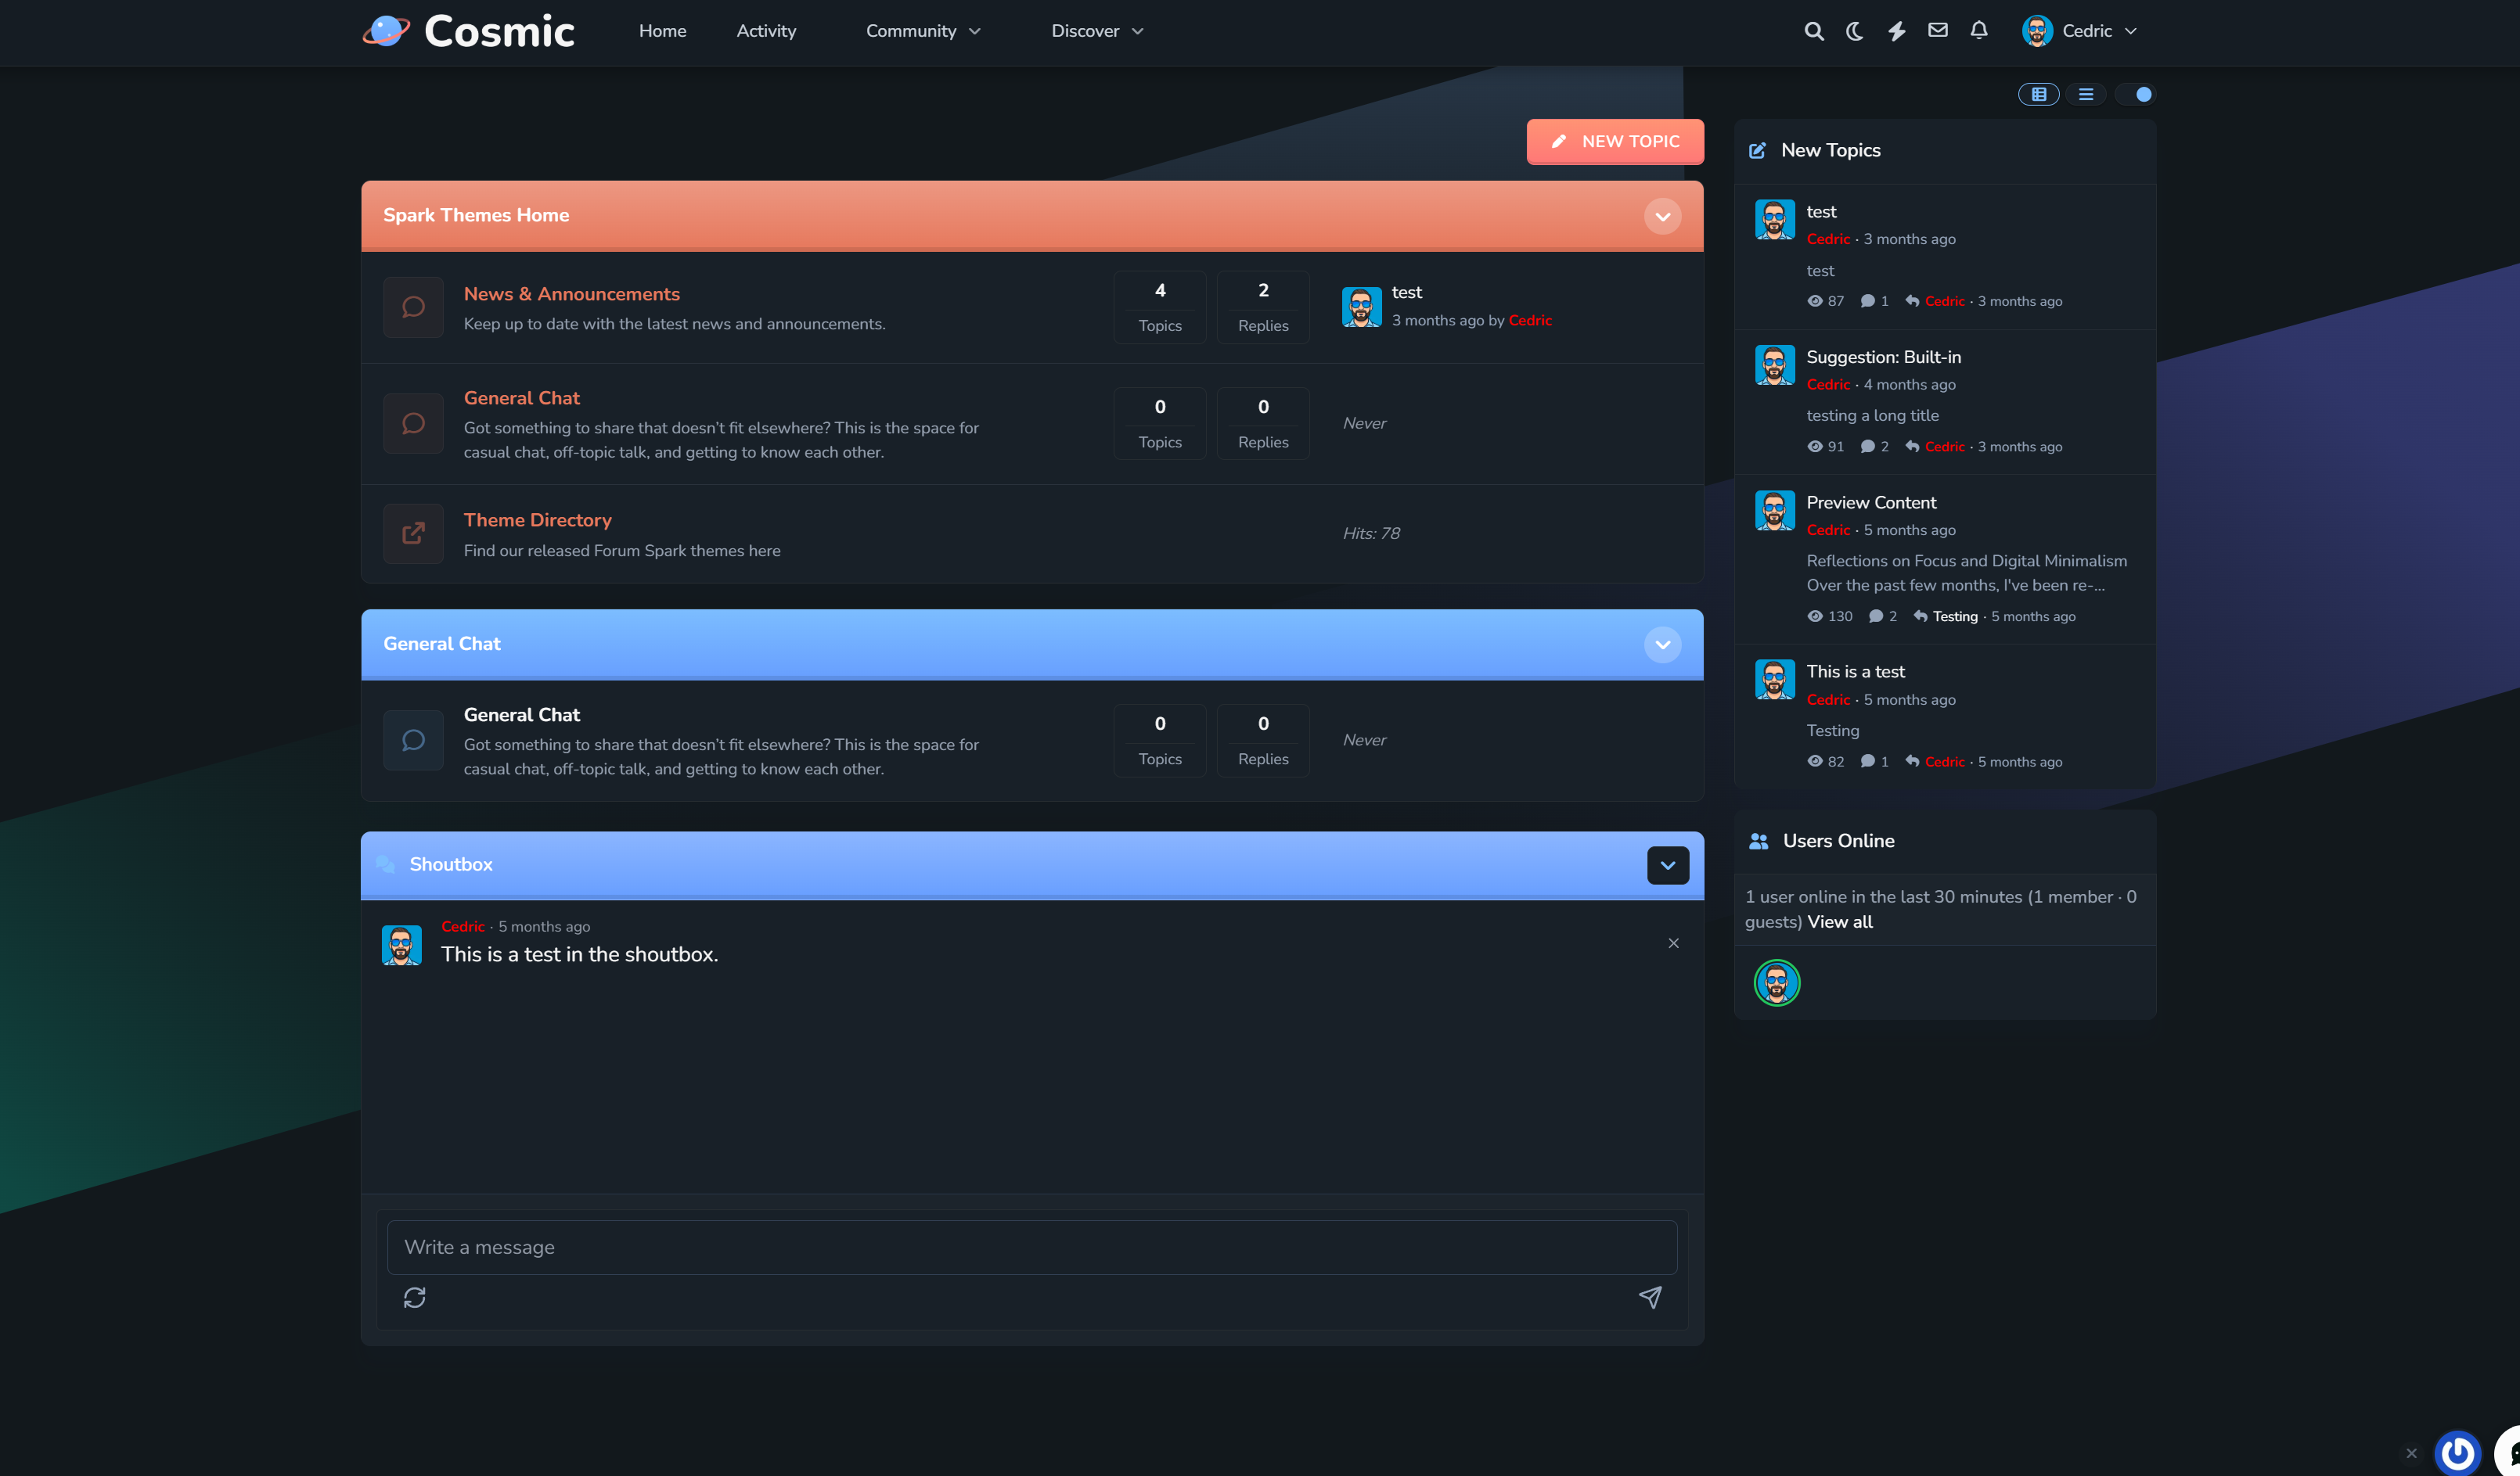The width and height of the screenshot is (2520, 1476).
Task: Open the online user's avatar
Action: pos(1776,983)
